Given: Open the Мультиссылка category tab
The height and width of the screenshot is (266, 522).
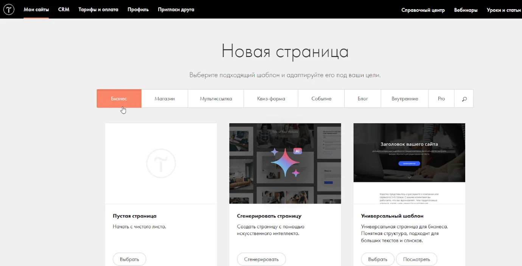Looking at the screenshot, I should [x=216, y=99].
